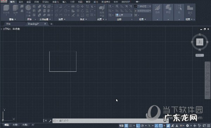Image resolution: width=211 pixels, height=128 pixels.
Task: Open the Layers (图层) ribbon panel
Action: 168,12
